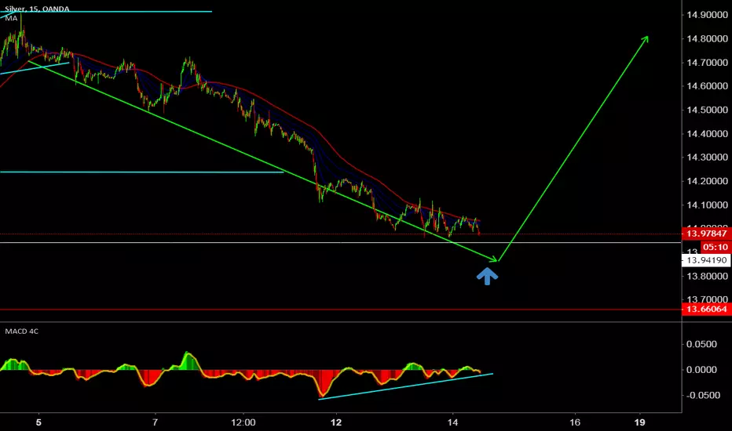Click the white 13.94190 price label

coord(707,260)
